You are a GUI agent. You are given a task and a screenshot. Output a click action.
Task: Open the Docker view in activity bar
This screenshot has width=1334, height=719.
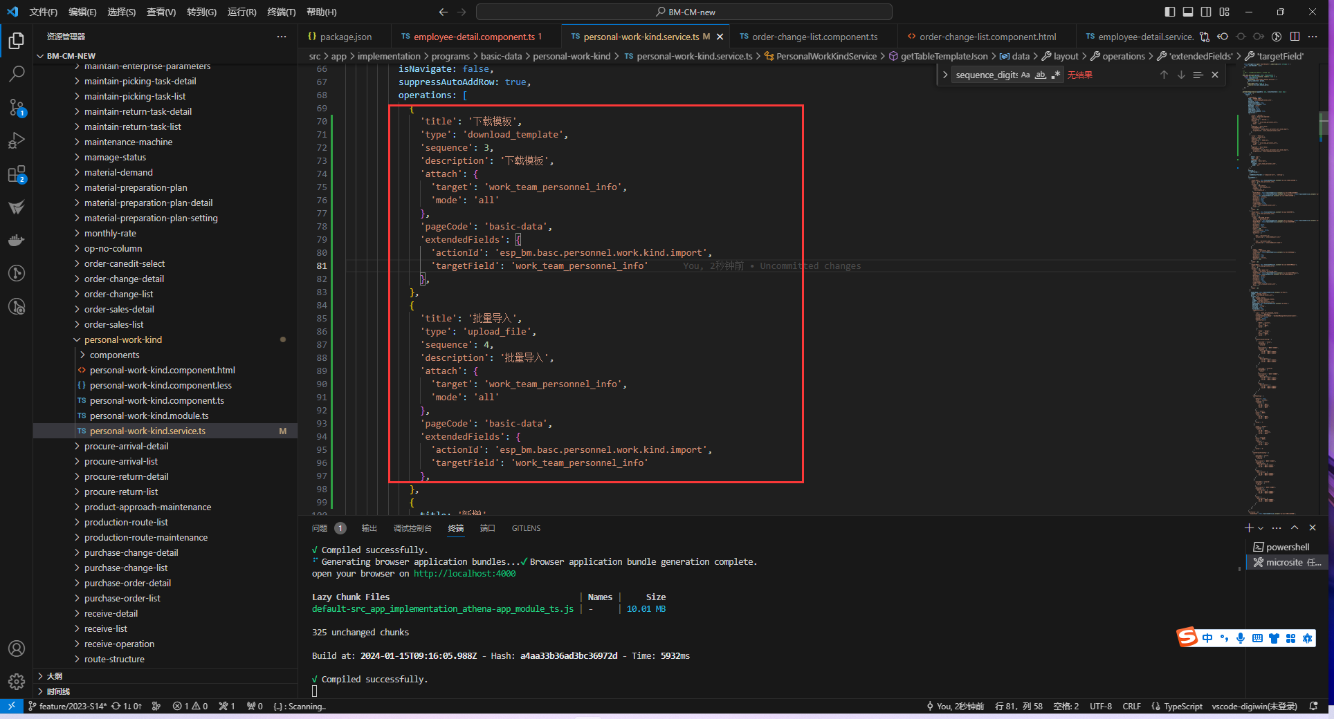(17, 240)
